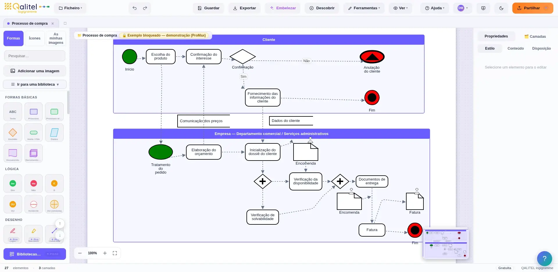Viewport: 558px width, 272px height.
Task: Select the rounded Processo green shape
Action: click(54, 112)
